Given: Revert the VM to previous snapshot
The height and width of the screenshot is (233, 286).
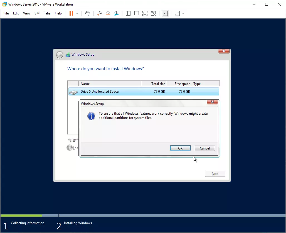Looking at the screenshot, I should 108,13.
